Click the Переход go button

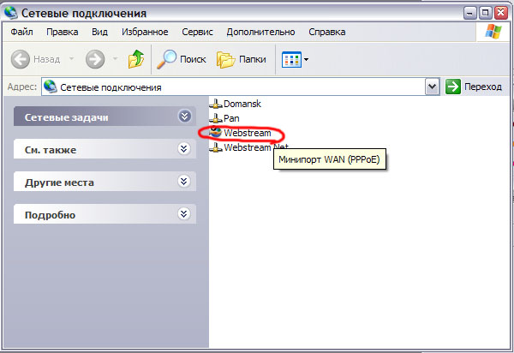474,87
